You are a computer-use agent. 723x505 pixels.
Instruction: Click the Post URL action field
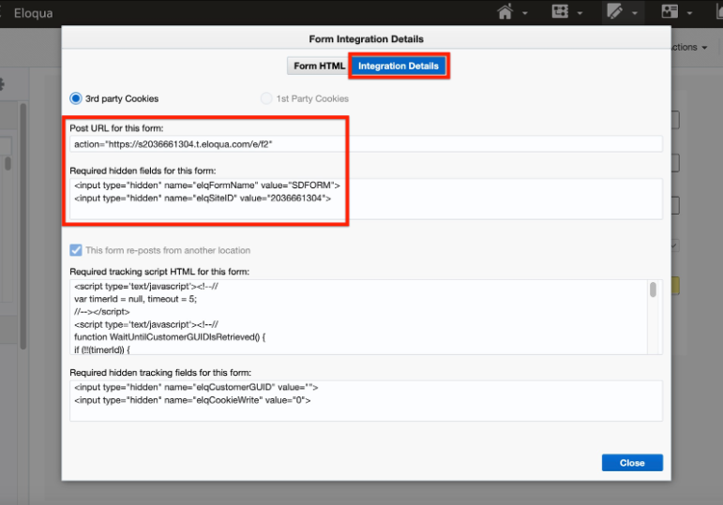[366, 144]
